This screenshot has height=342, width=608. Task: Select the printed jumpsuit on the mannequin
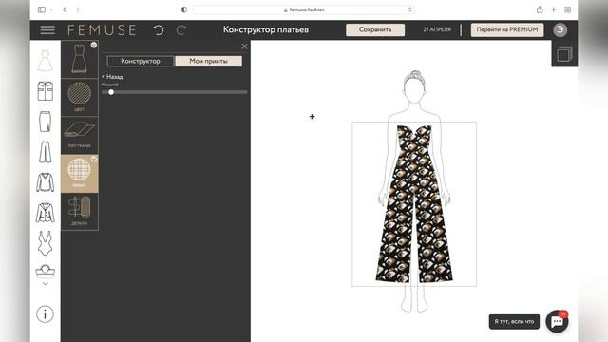[x=414, y=204]
